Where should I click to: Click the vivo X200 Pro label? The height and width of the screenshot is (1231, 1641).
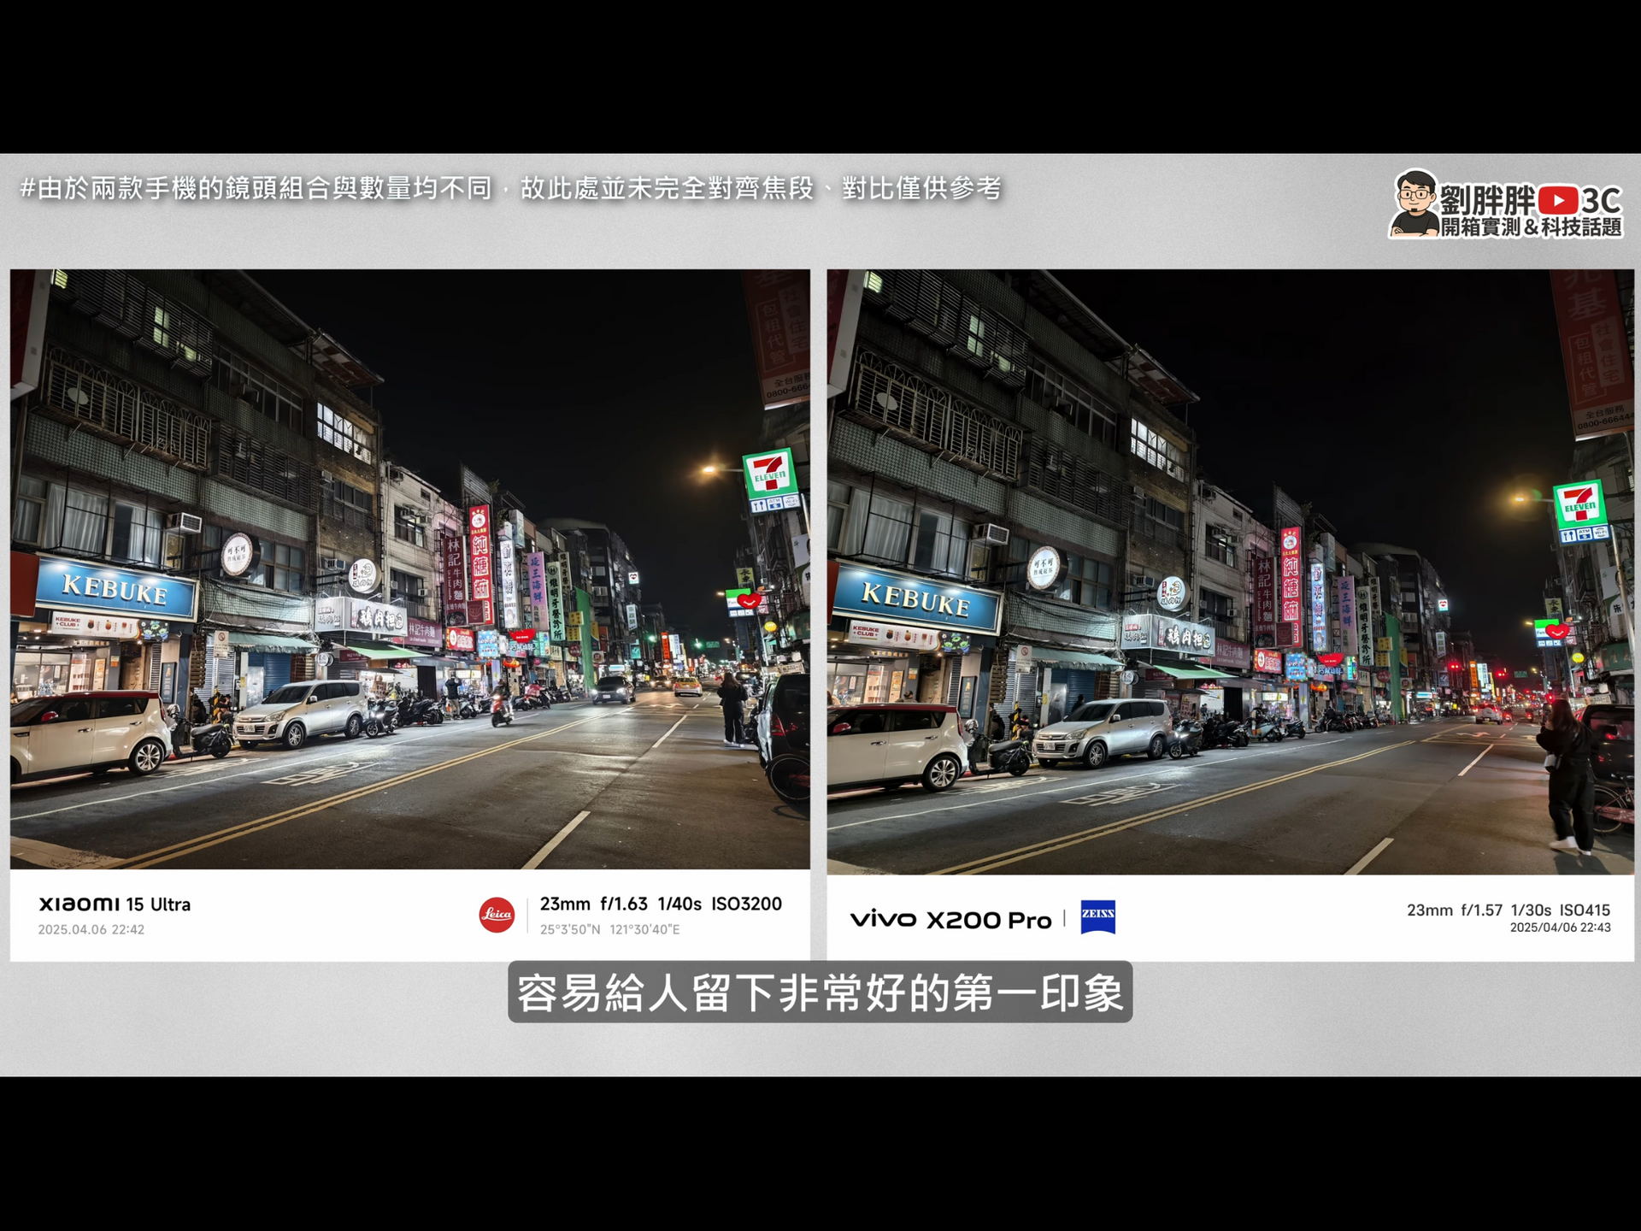click(950, 920)
